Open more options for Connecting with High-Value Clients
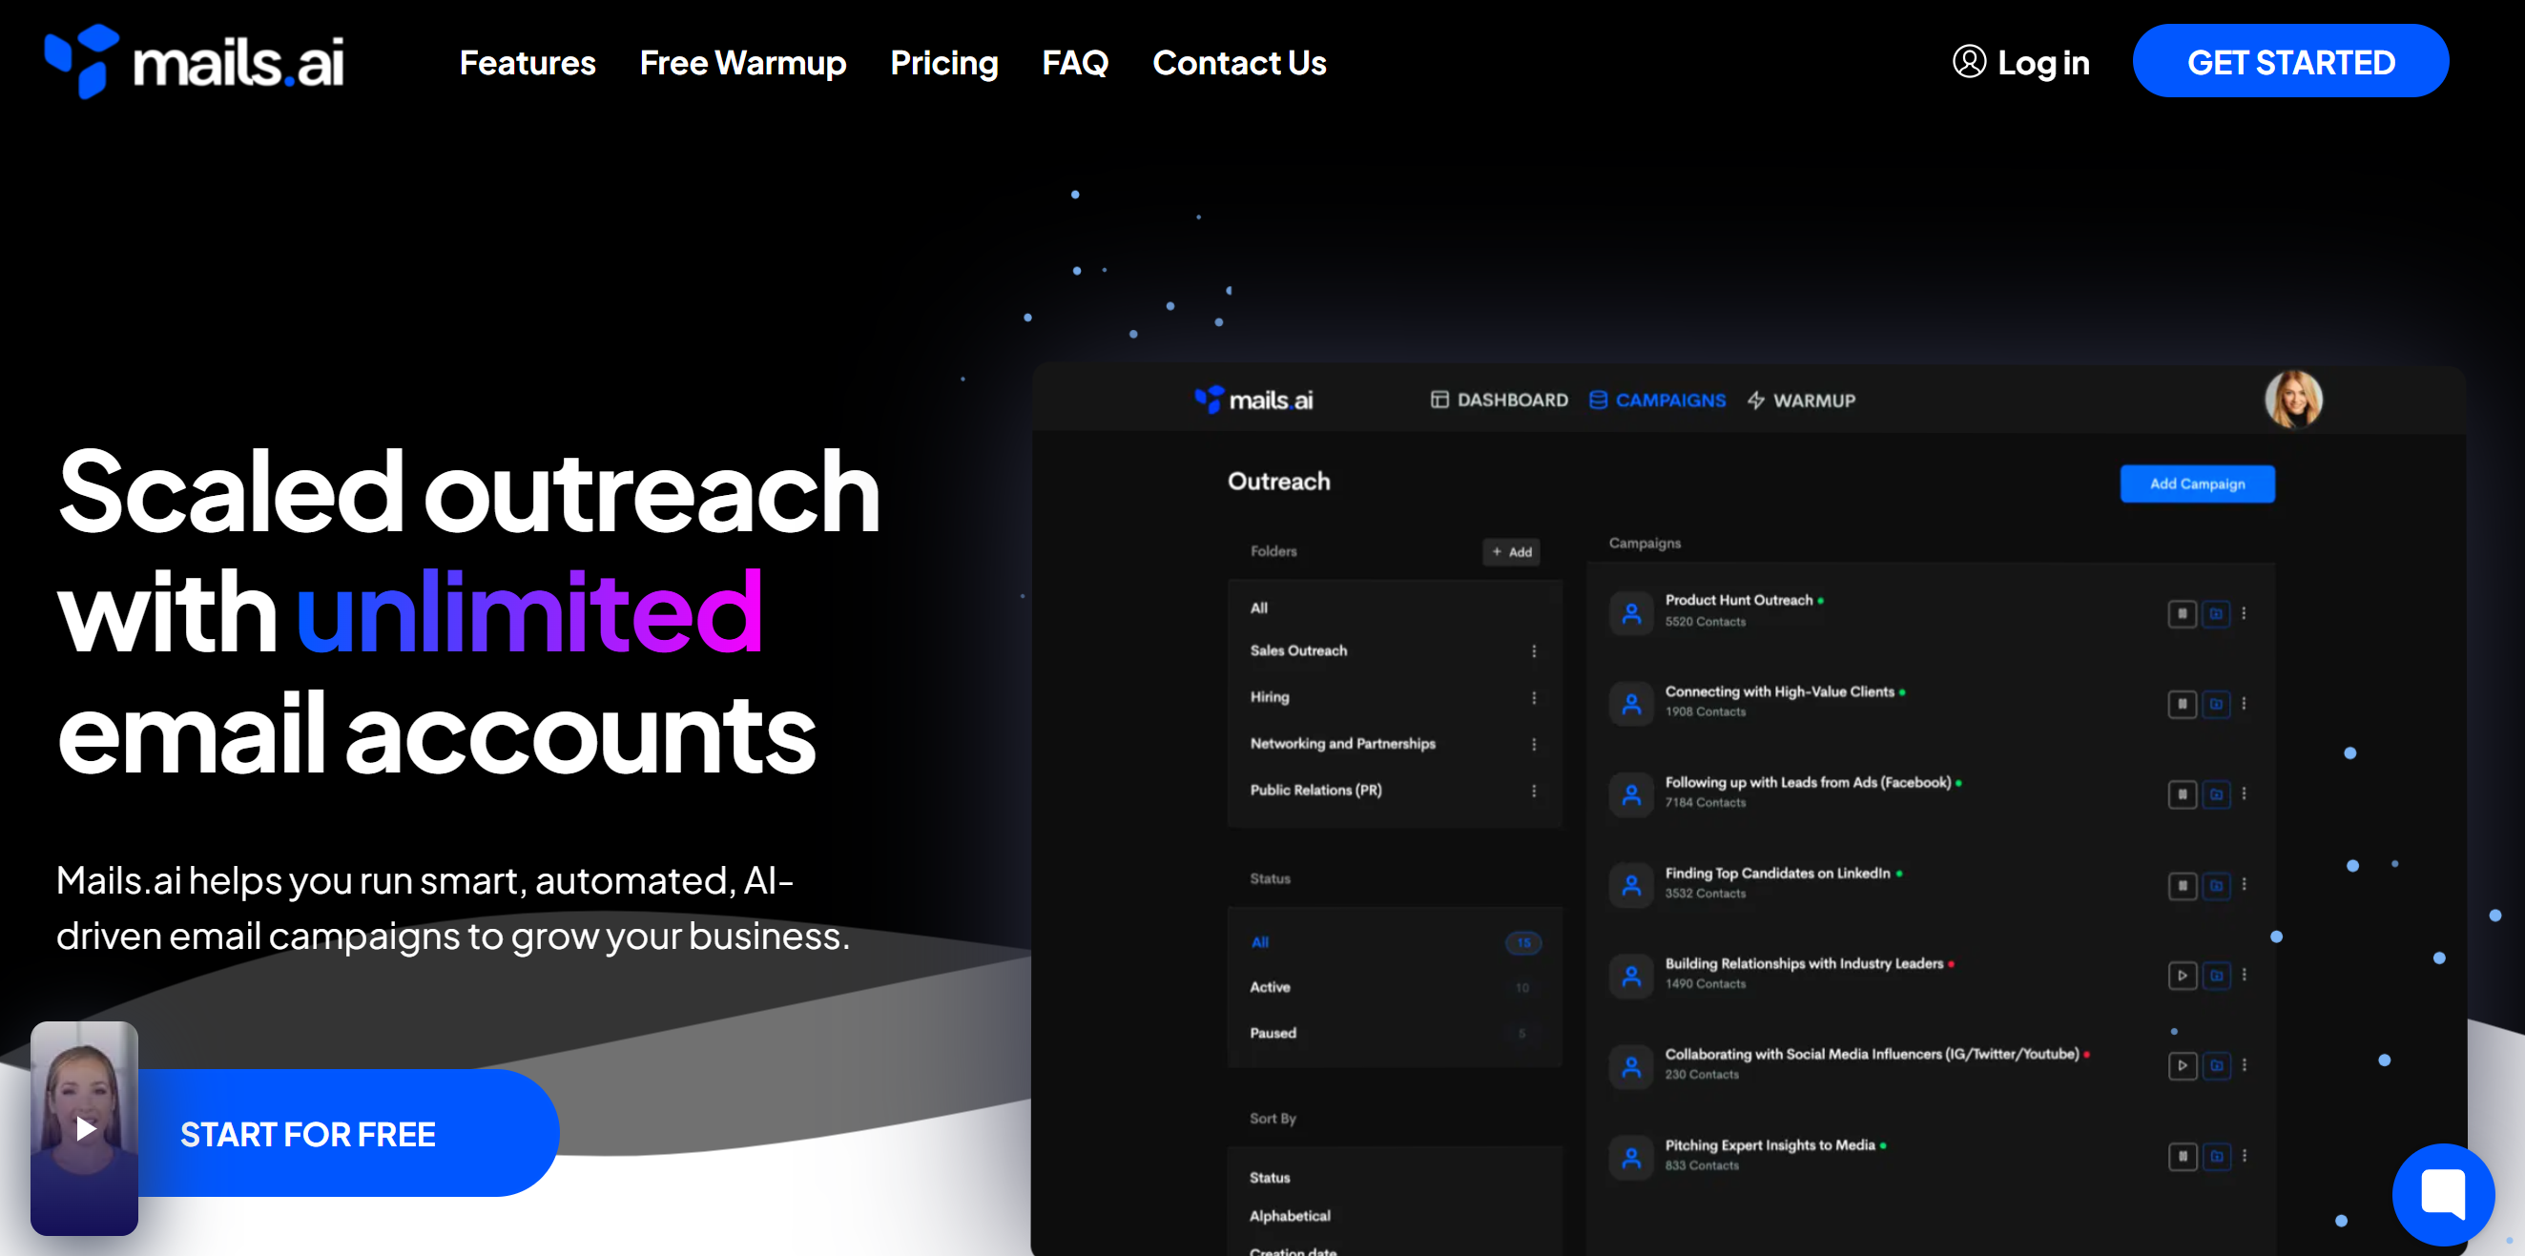Screen dimensions: 2525x1256 (2244, 704)
